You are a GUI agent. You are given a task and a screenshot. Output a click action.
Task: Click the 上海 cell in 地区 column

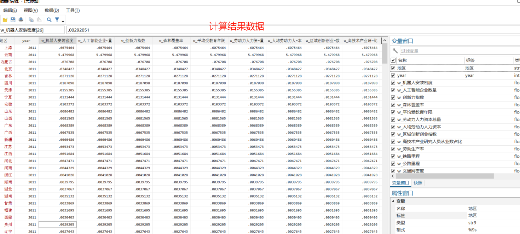(8, 48)
